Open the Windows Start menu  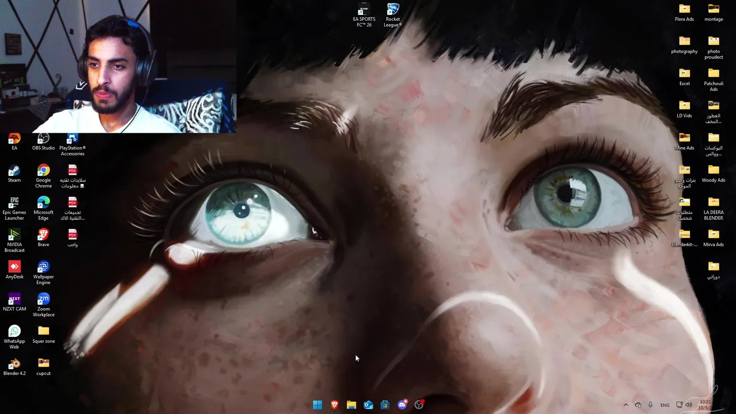317,405
